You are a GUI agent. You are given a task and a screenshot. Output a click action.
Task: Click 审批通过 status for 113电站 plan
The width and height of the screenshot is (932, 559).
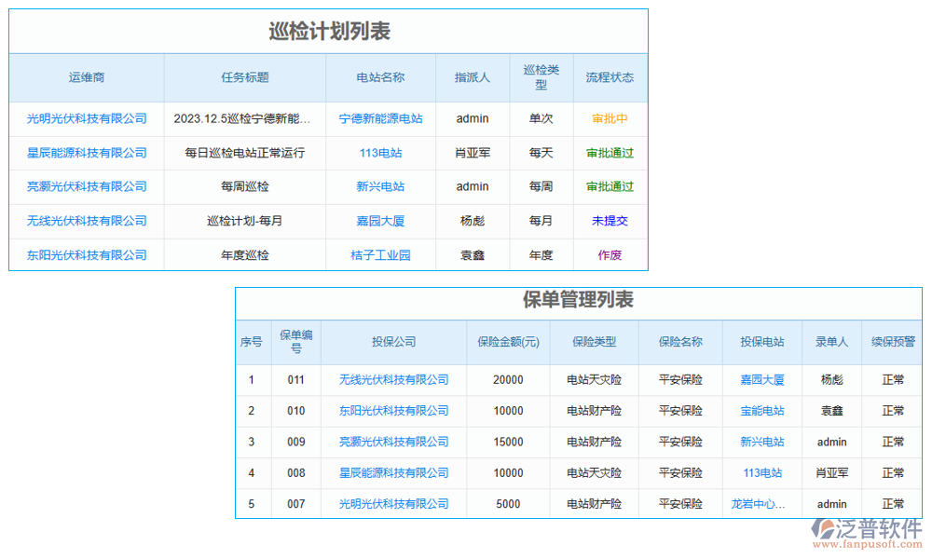click(609, 153)
